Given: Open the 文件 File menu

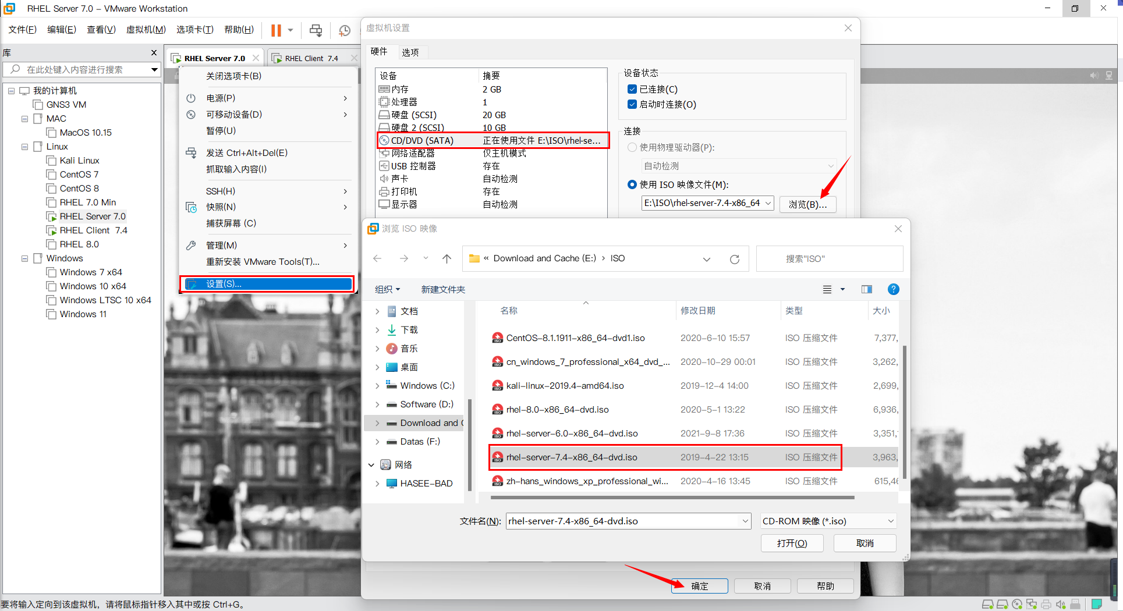Looking at the screenshot, I should pos(23,30).
